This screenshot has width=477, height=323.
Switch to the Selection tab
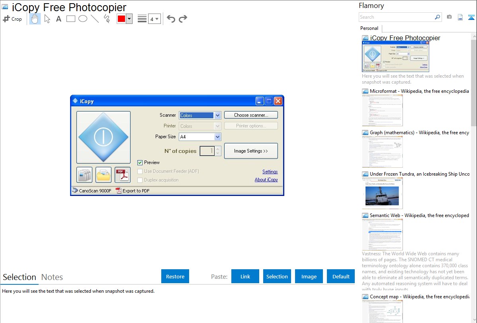(x=20, y=277)
